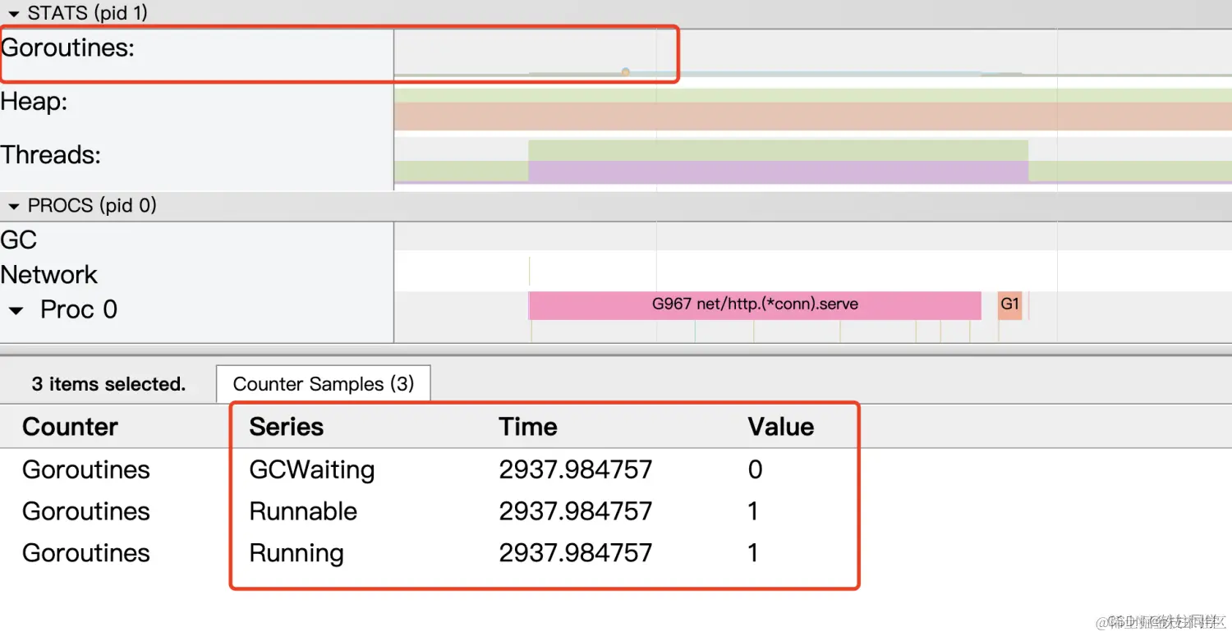Image resolution: width=1232 pixels, height=636 pixels.
Task: Click the GC row label
Action: (19, 240)
